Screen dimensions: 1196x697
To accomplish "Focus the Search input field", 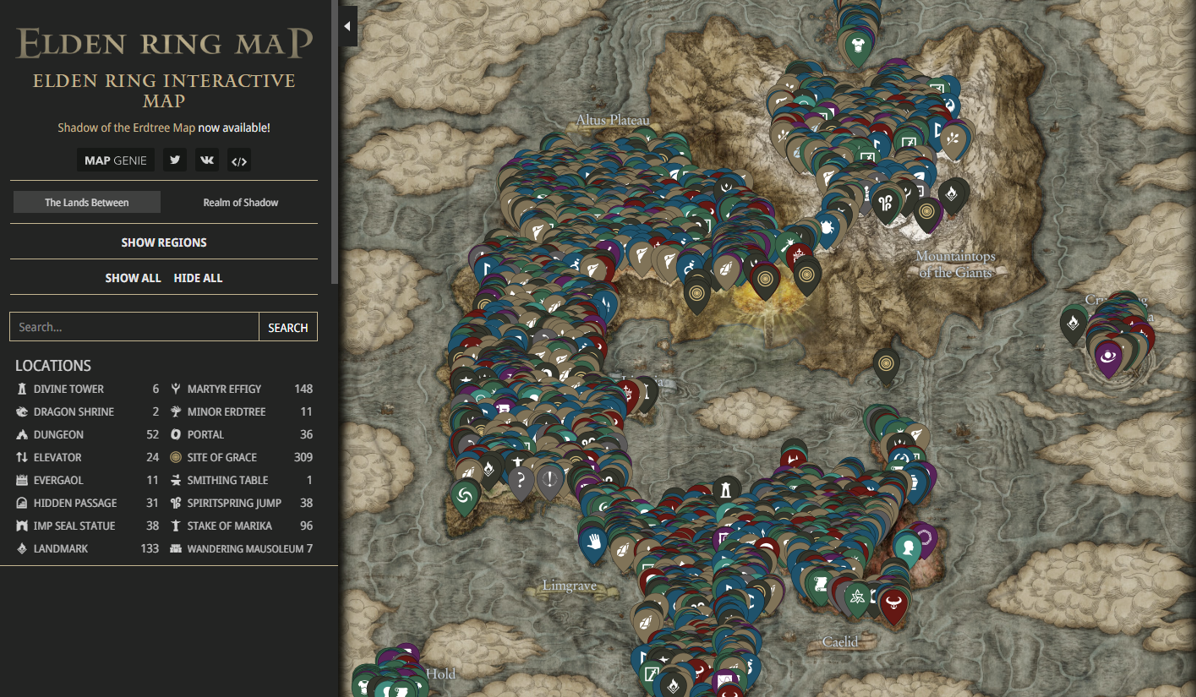I will [134, 327].
